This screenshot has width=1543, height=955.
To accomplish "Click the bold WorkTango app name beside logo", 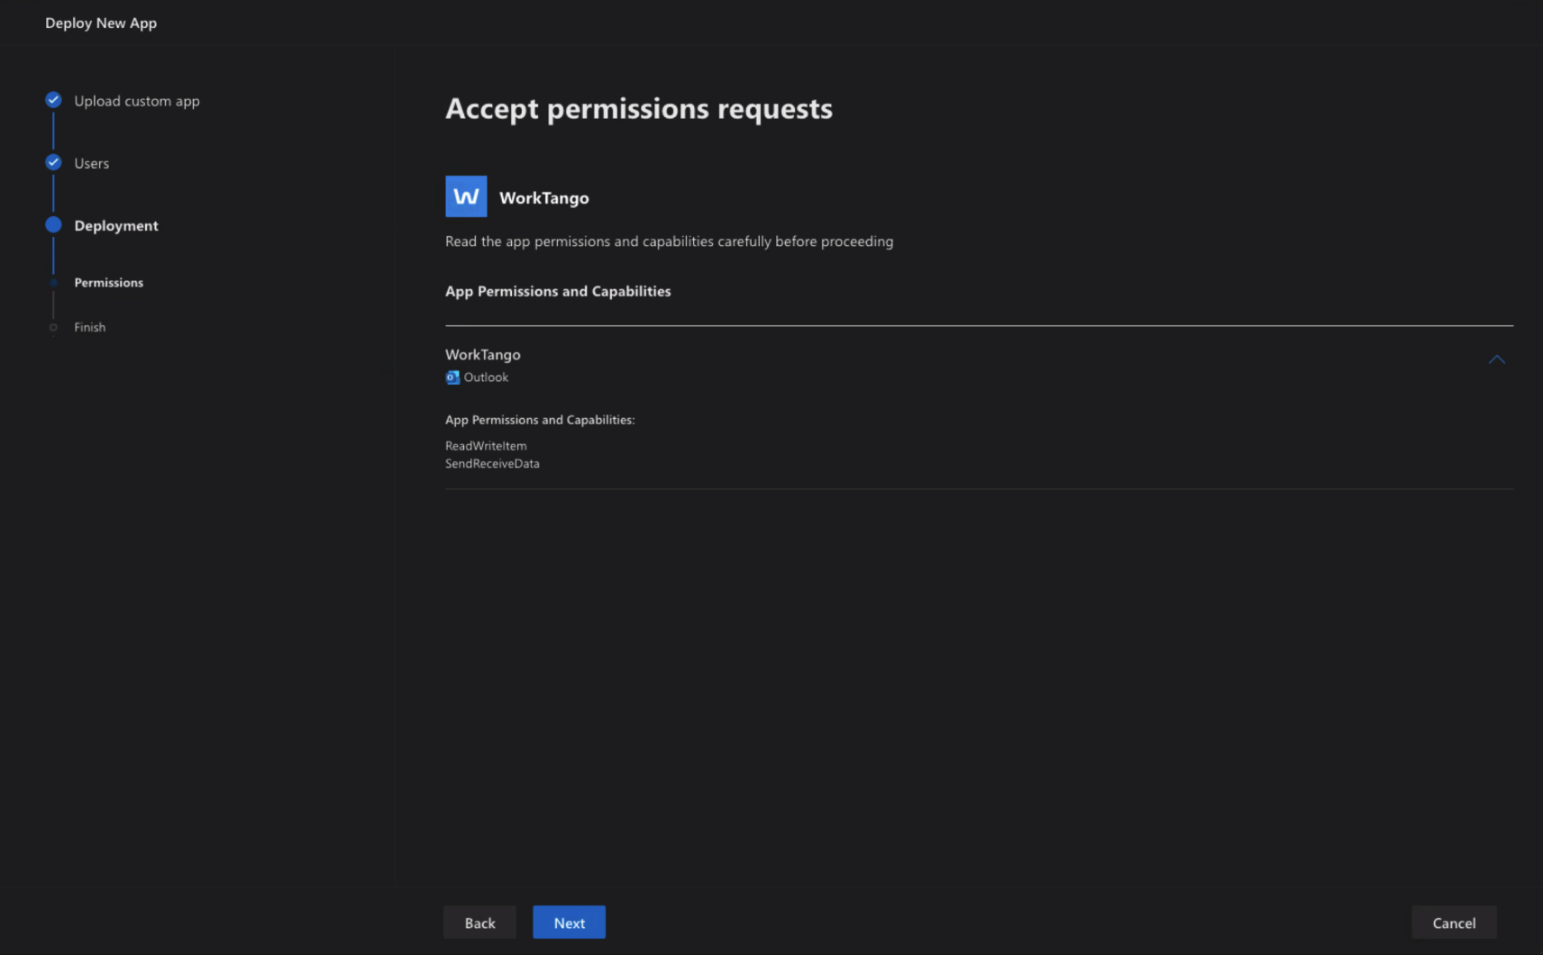I will tap(543, 198).
